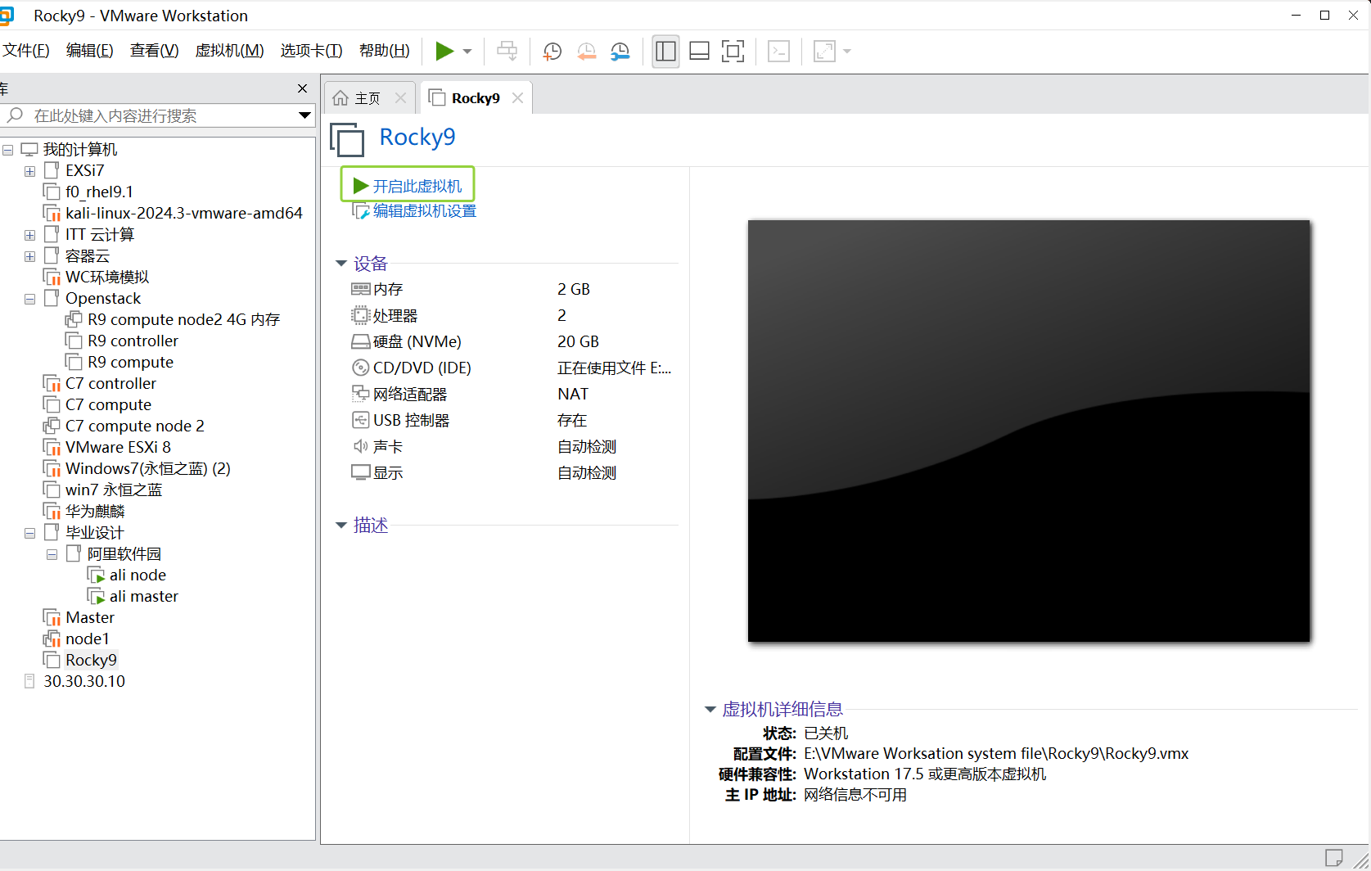The width and height of the screenshot is (1371, 871).
Task: Click the revert to snapshot icon
Action: 587,52
